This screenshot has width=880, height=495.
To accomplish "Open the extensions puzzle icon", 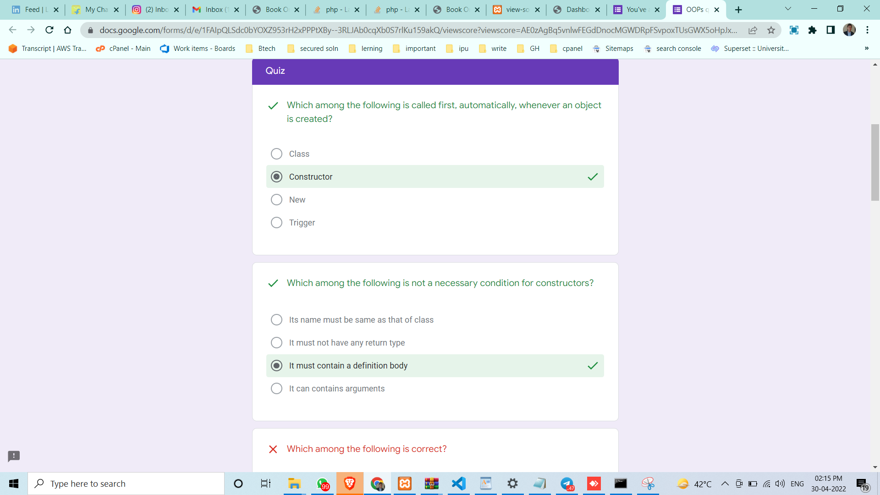I will [812, 30].
